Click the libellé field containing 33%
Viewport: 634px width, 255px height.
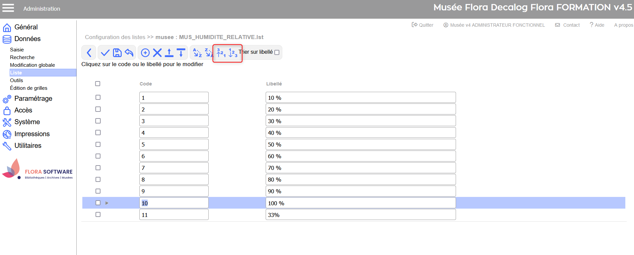[360, 215]
